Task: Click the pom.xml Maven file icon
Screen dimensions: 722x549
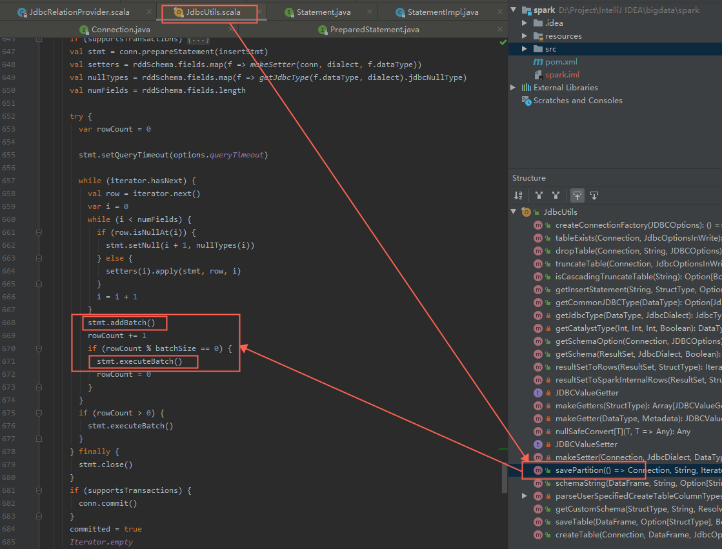Action: [538, 62]
